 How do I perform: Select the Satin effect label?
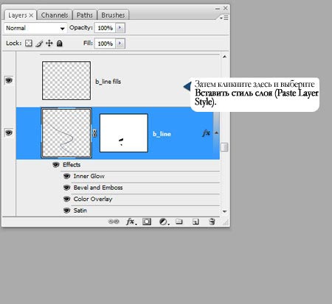click(80, 211)
